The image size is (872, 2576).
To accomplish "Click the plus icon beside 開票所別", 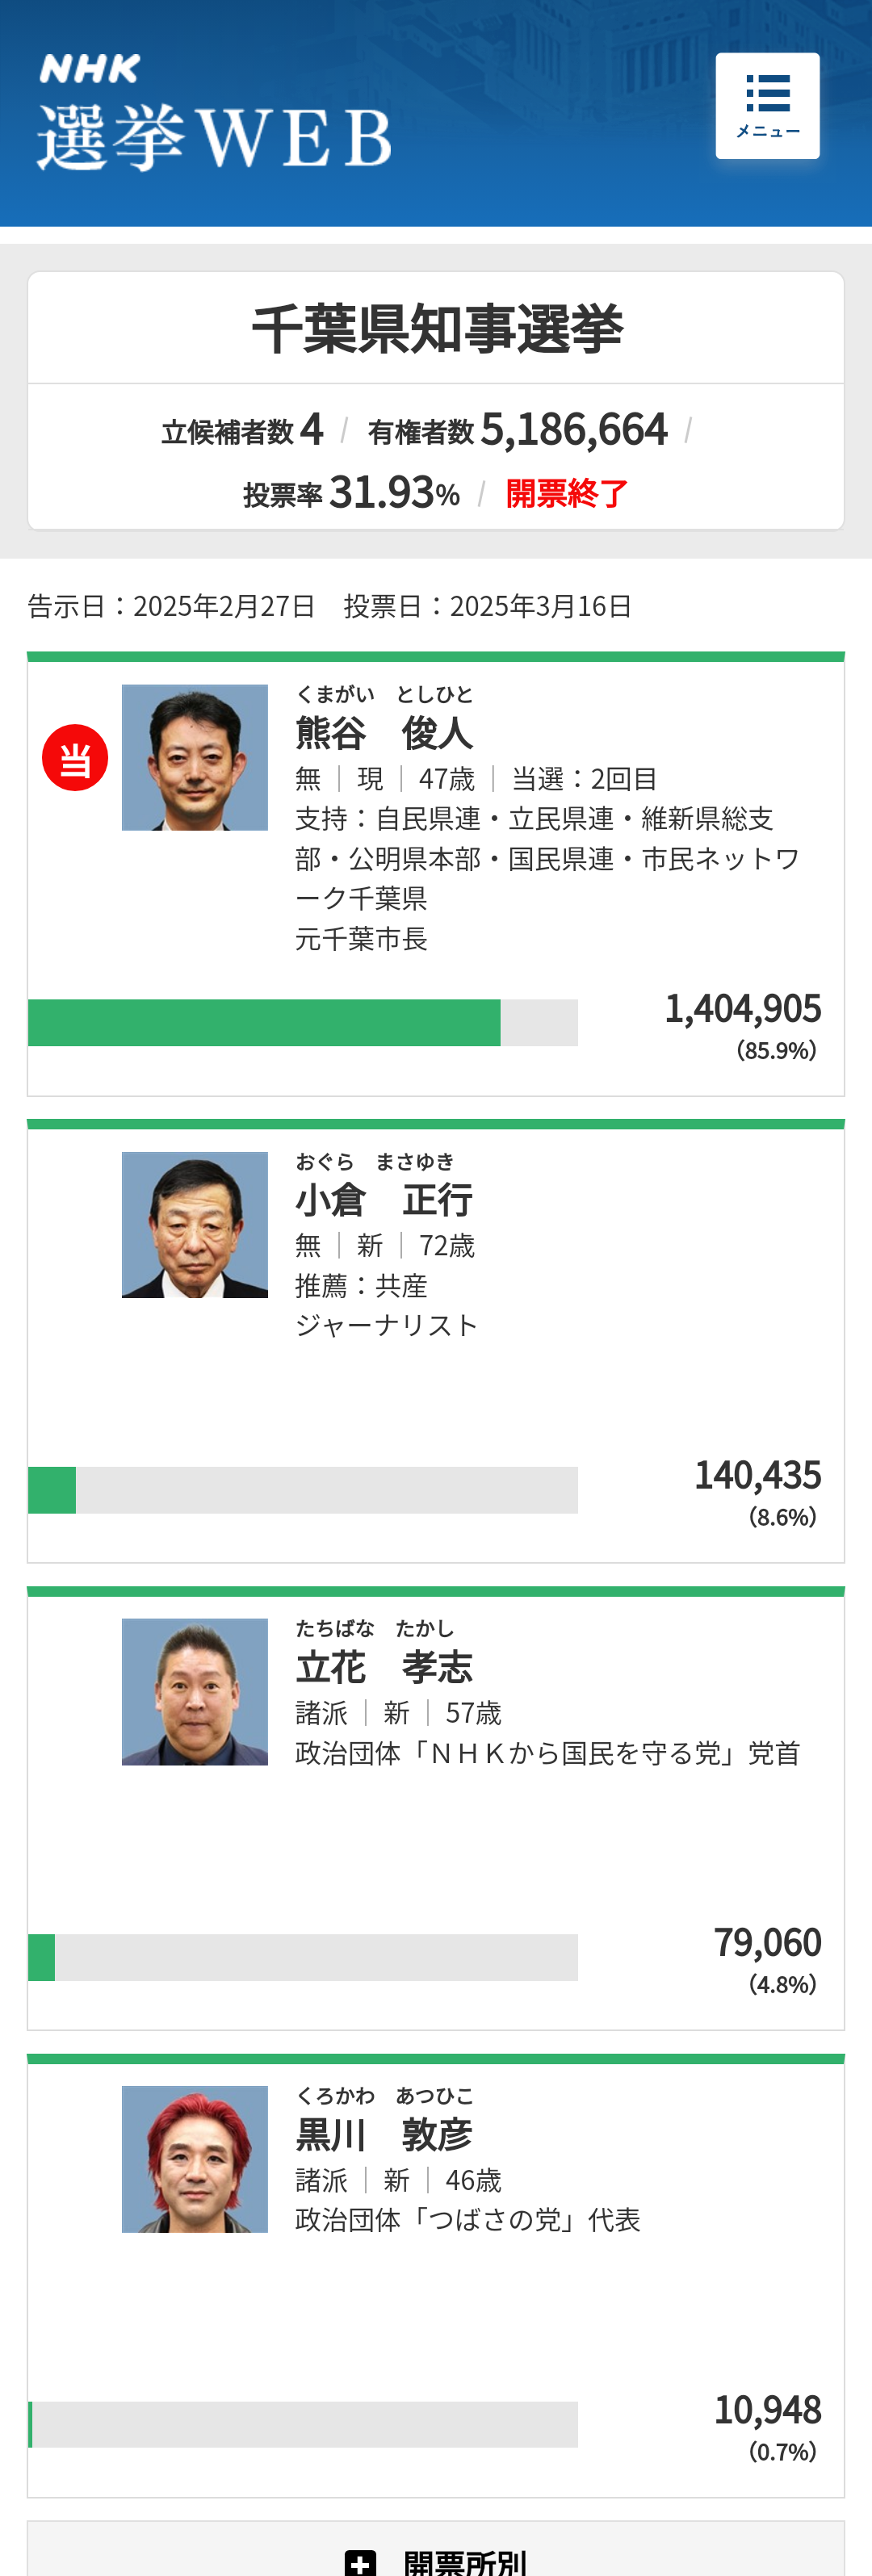I will [x=360, y=2562].
